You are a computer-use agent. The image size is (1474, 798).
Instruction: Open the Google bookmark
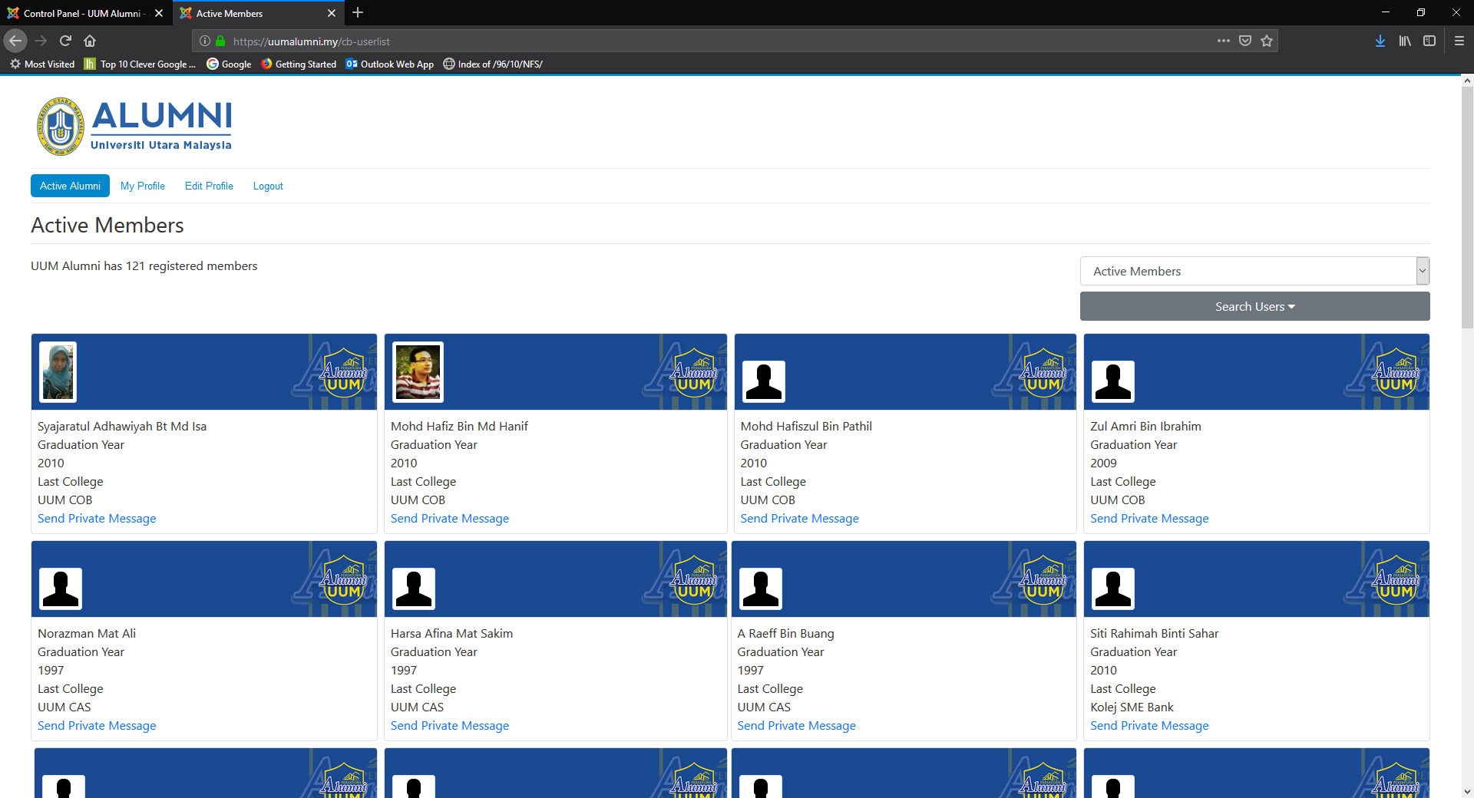229,64
